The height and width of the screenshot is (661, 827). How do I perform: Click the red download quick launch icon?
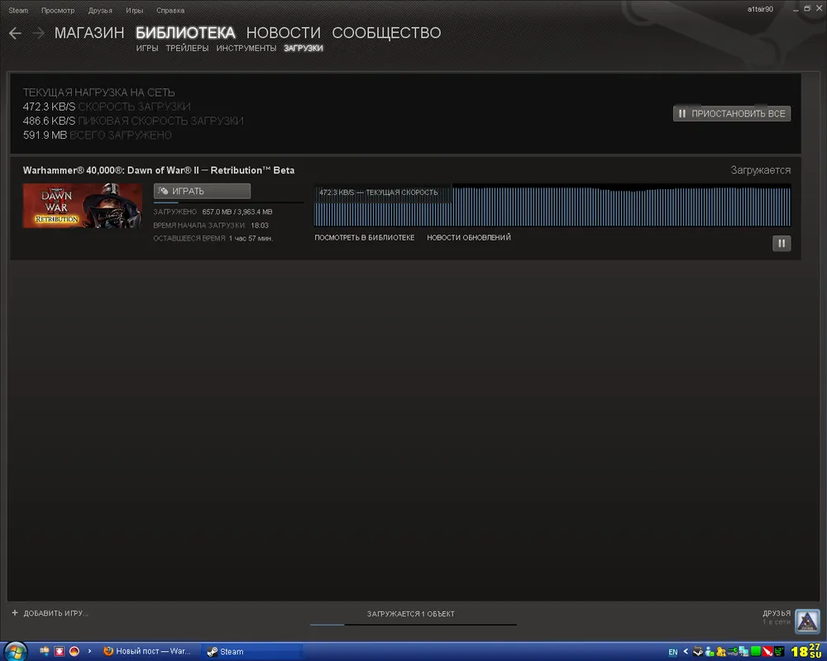pos(60,651)
